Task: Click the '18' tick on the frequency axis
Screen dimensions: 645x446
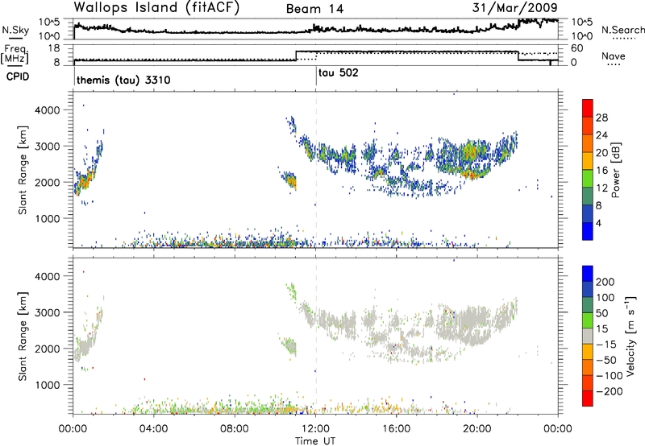Action: (x=54, y=48)
